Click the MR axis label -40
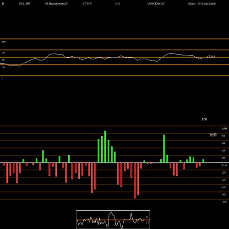The image size is (229, 229). pos(224,180)
